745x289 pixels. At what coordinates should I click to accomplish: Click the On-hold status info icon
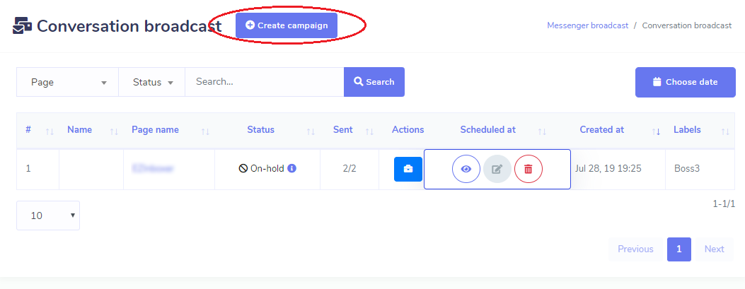pos(291,169)
